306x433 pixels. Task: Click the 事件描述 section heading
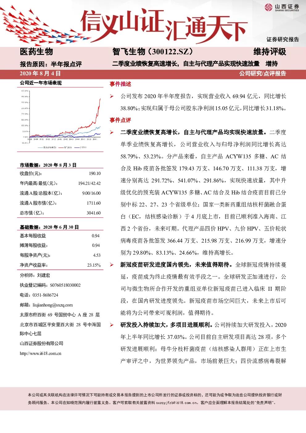point(120,84)
